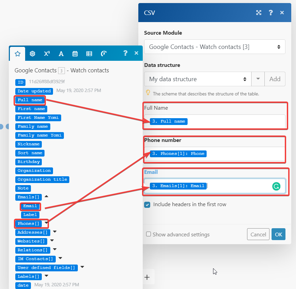Select the Note data pill
The image size is (296, 289).
[x=23, y=188]
